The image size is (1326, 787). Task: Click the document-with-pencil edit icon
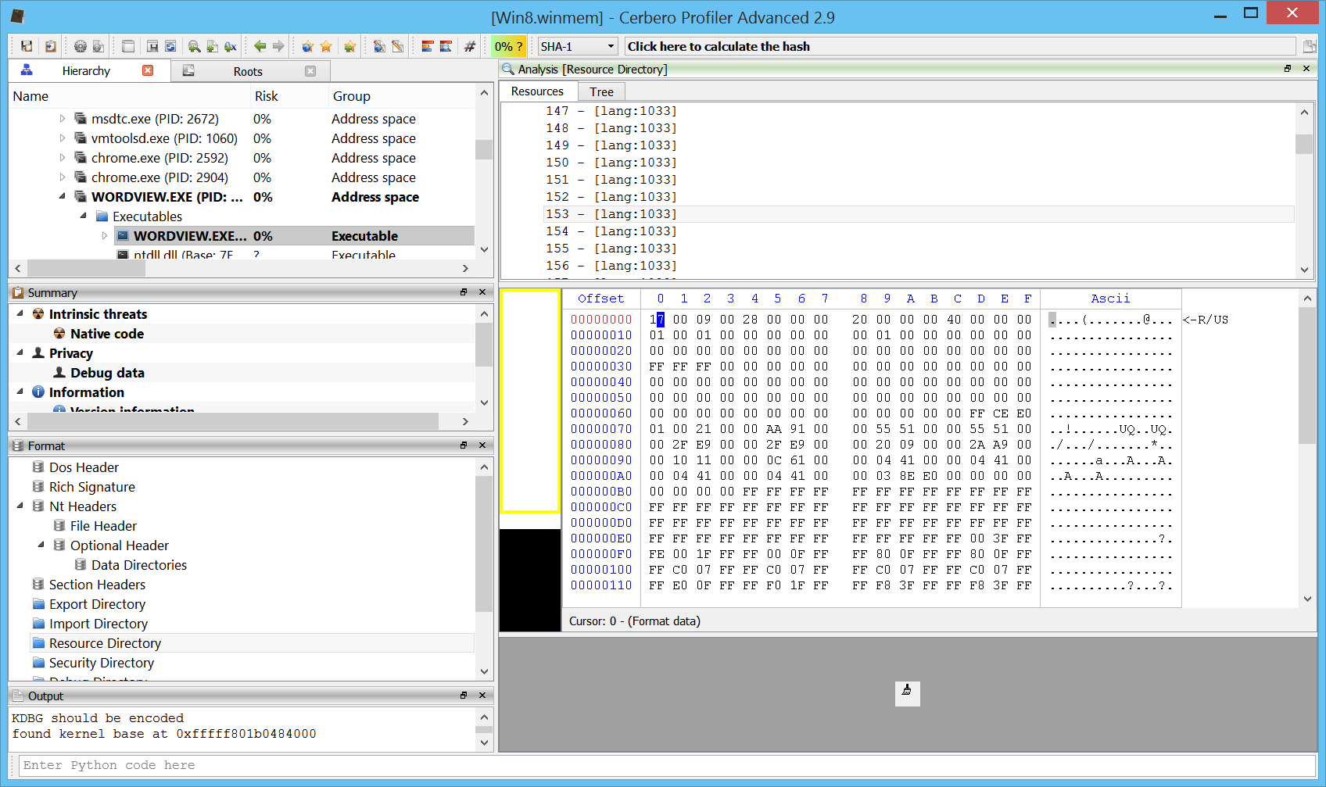398,46
